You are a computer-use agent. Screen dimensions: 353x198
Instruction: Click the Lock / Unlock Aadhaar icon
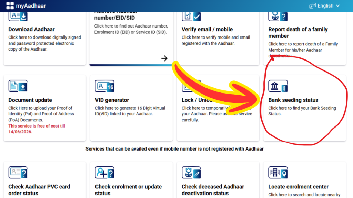coord(191,86)
